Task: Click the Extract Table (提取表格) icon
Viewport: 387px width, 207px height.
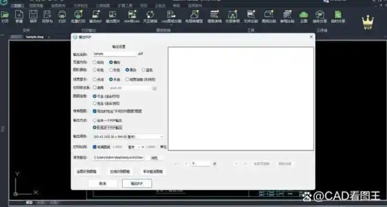Action: click(215, 15)
